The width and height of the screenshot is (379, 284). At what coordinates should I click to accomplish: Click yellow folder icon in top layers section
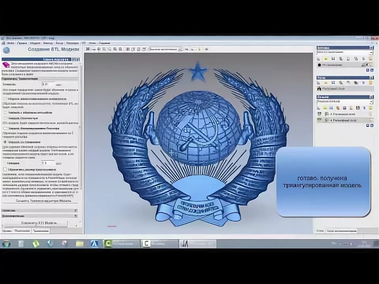(326, 59)
